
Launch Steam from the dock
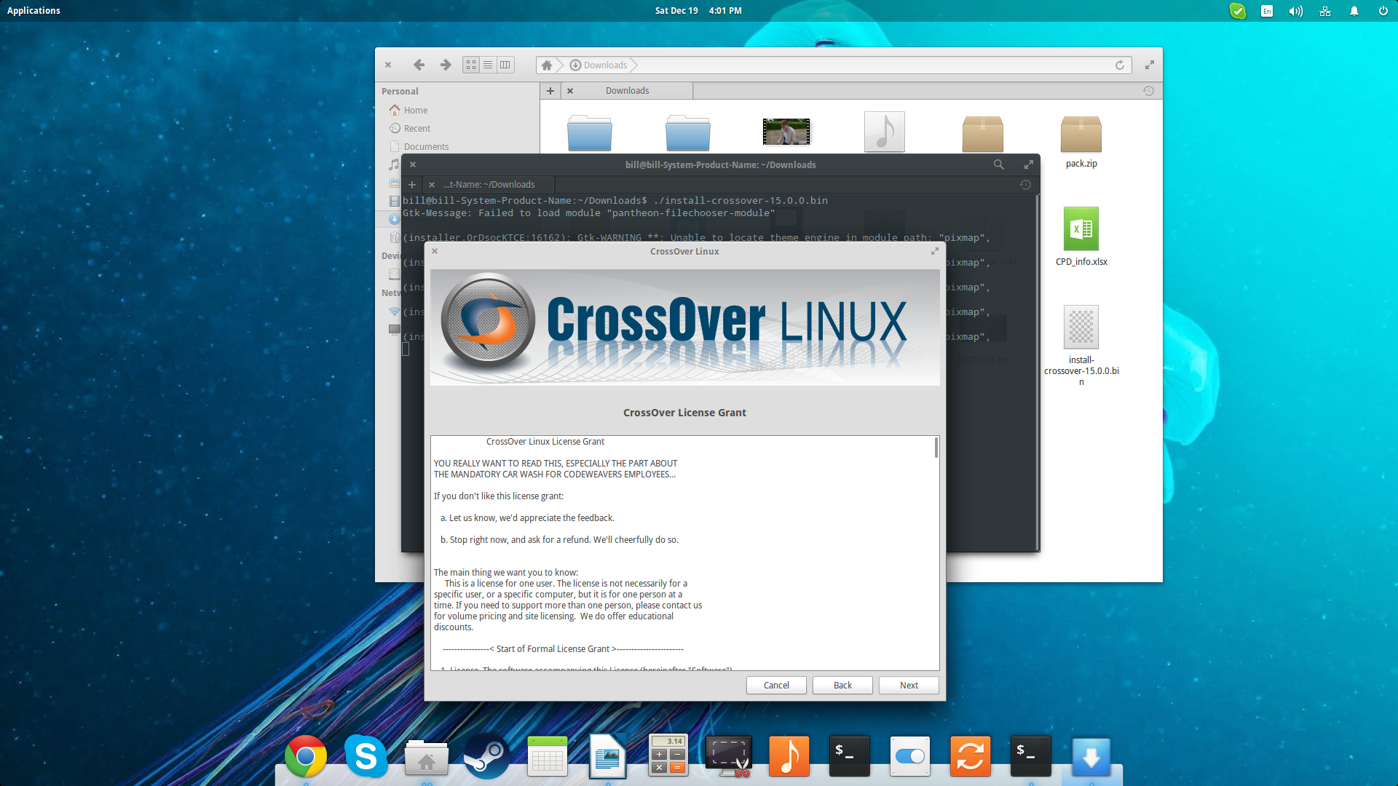[x=487, y=757]
